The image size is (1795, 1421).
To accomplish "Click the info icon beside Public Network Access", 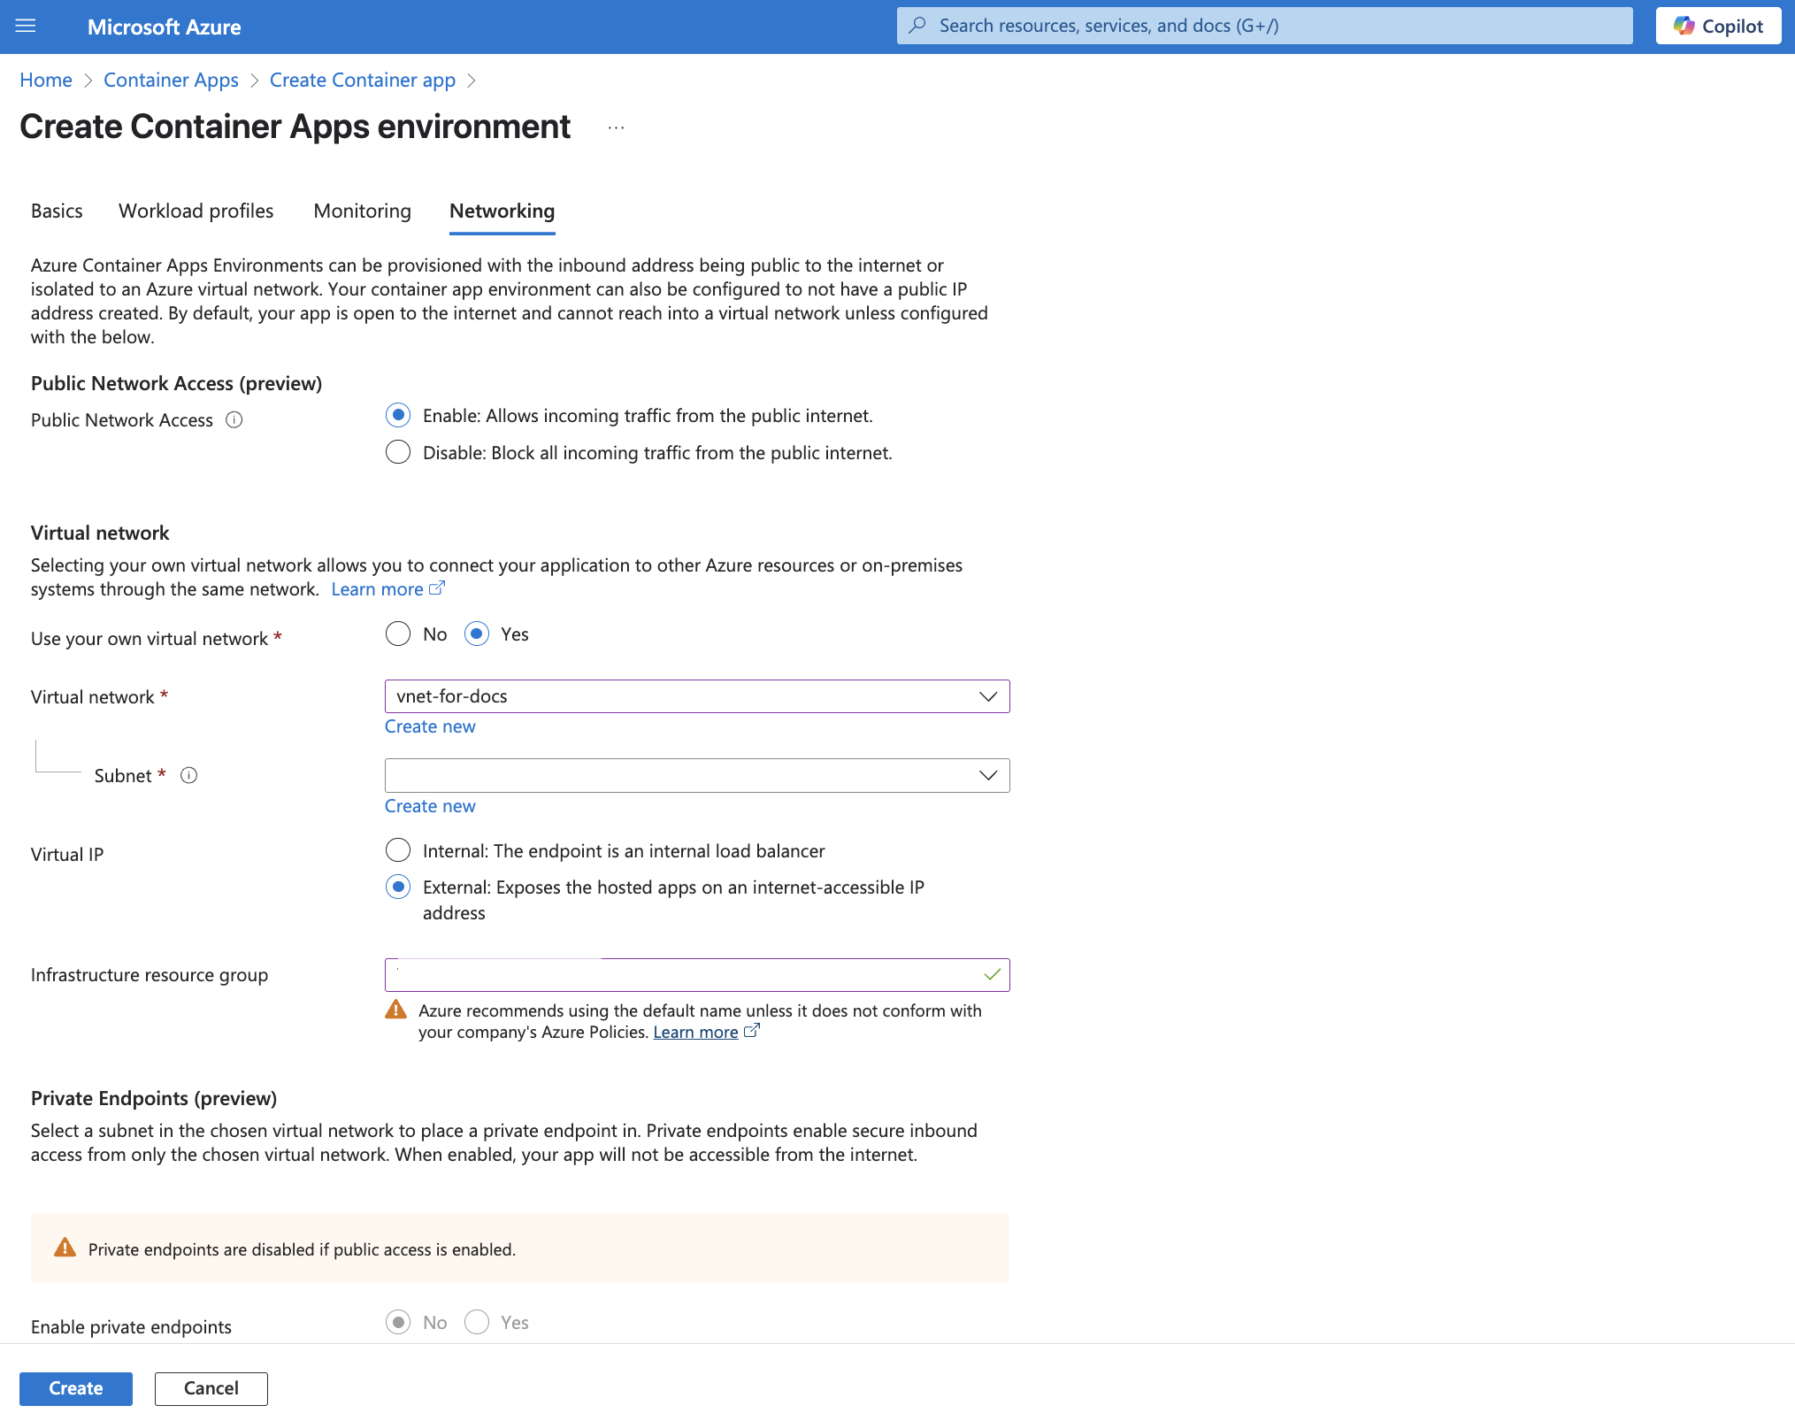I will 234,419.
